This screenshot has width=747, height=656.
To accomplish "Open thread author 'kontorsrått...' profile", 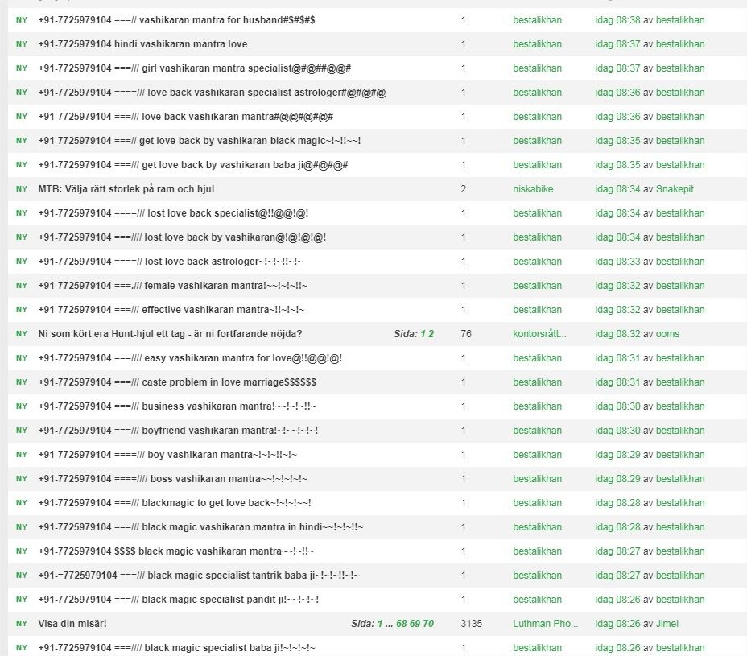I will (x=539, y=334).
